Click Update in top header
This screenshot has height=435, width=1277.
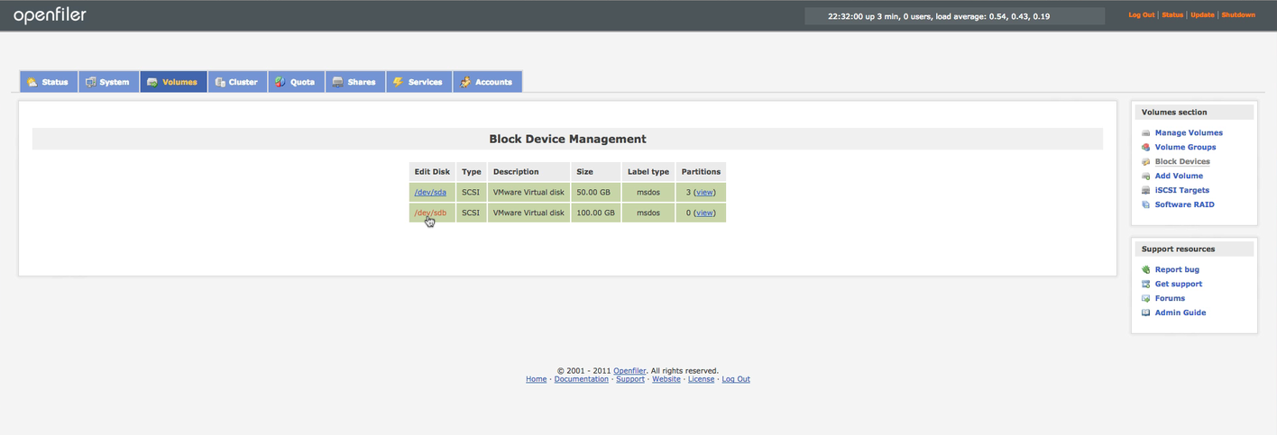1202,15
